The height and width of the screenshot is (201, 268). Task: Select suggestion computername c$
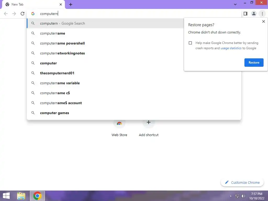tap(134, 93)
